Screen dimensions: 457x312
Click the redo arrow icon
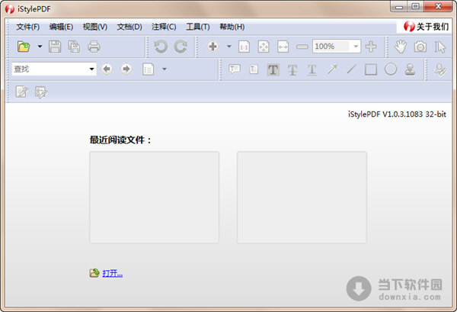(x=181, y=47)
